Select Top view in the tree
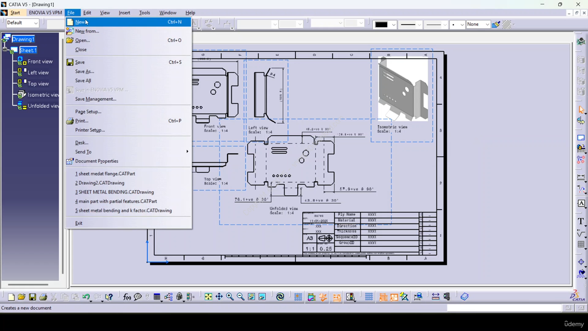This screenshot has height=331, width=588. click(38, 84)
